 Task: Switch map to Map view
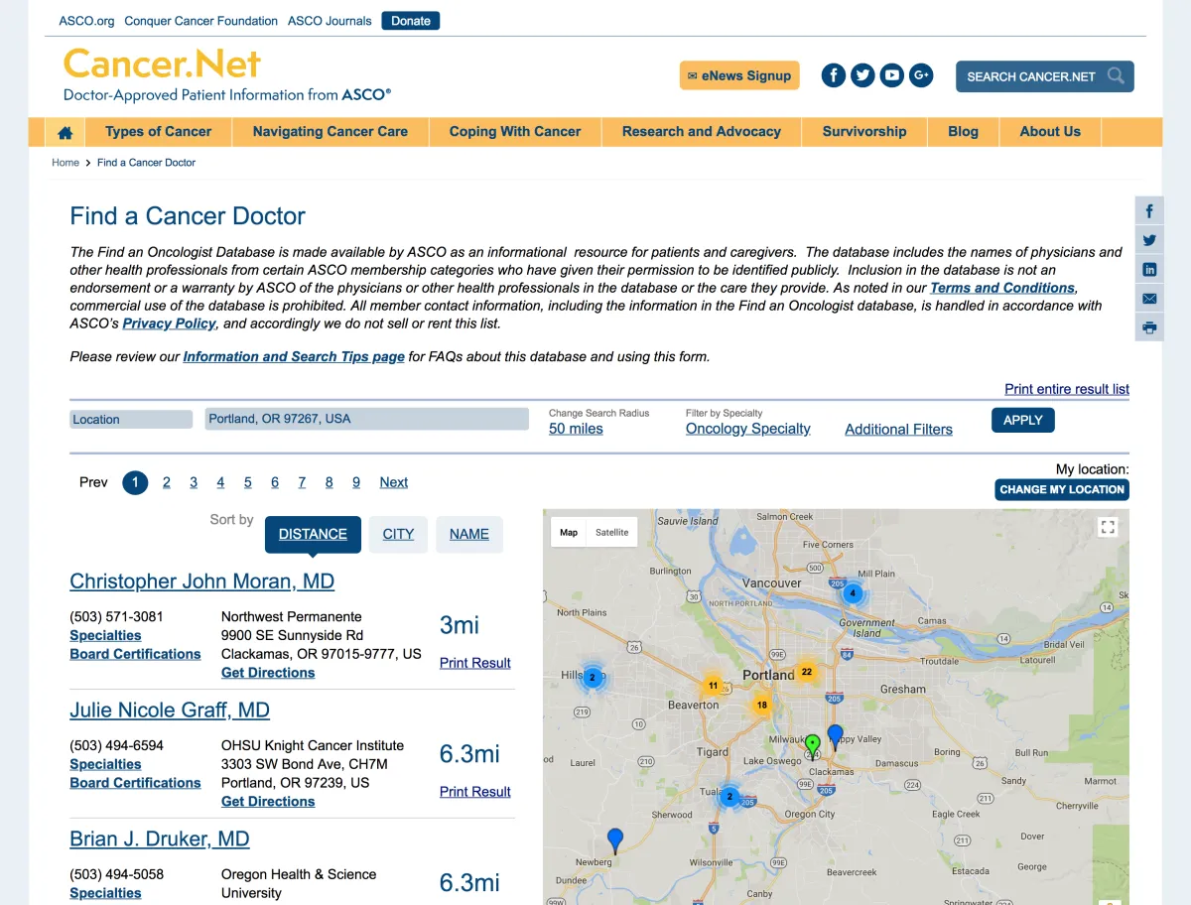(569, 533)
